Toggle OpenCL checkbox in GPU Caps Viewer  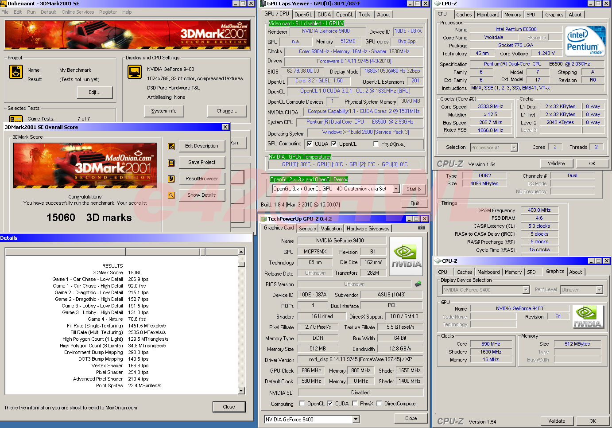pyautogui.click(x=334, y=144)
